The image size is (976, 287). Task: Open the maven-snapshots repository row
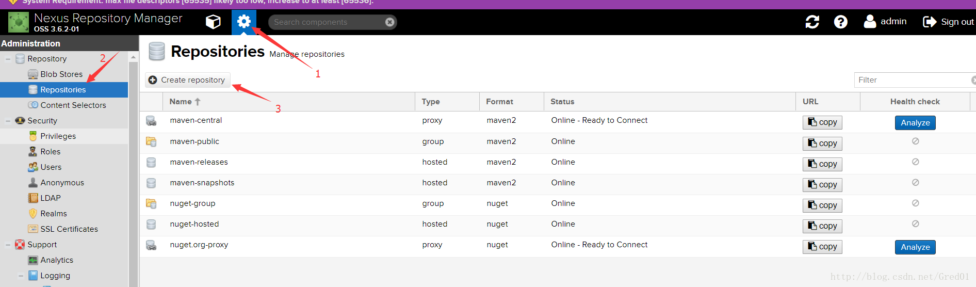tap(558, 184)
